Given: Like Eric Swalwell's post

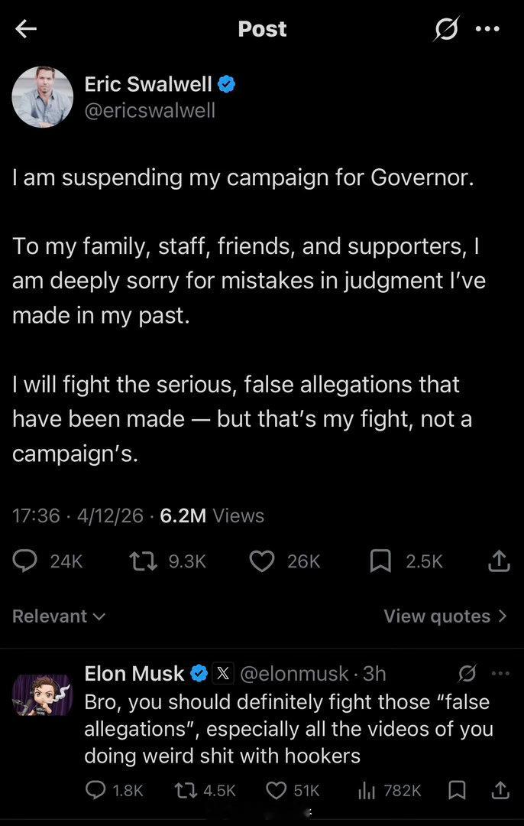Looking at the screenshot, I should click(262, 561).
